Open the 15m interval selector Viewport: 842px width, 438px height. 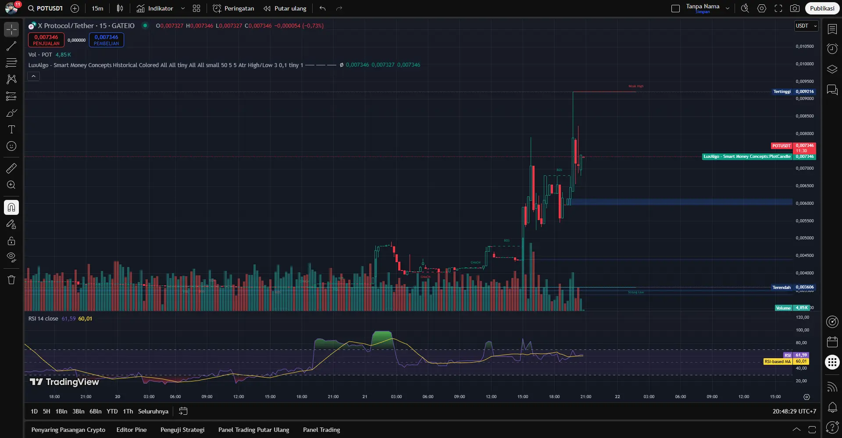97,8
